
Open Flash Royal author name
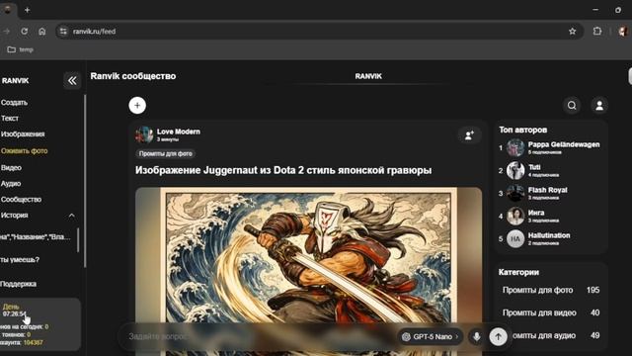click(x=548, y=190)
